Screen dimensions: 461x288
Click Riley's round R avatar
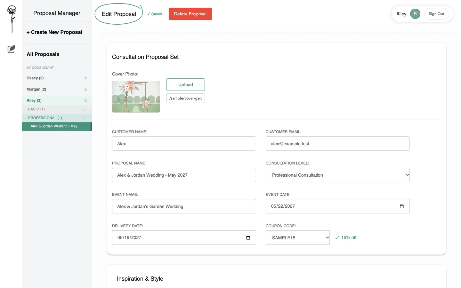pos(415,14)
